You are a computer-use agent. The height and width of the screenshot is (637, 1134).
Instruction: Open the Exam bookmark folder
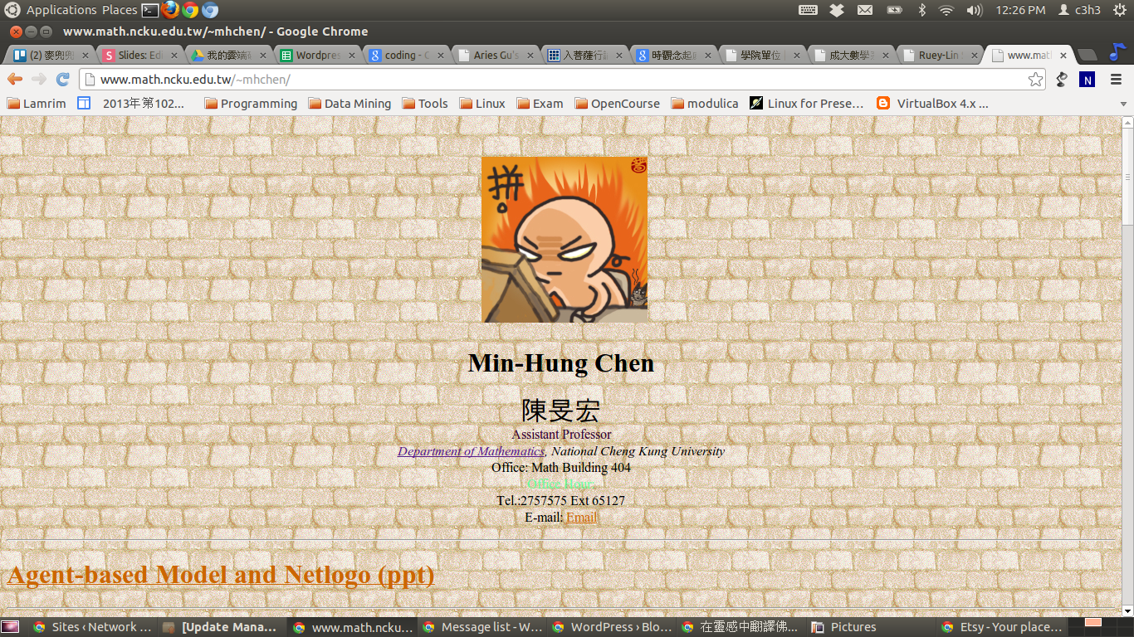pos(540,104)
